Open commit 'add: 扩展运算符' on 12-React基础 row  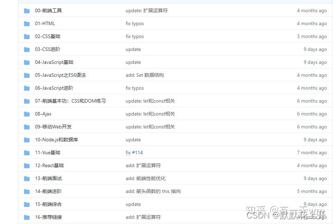143,166
